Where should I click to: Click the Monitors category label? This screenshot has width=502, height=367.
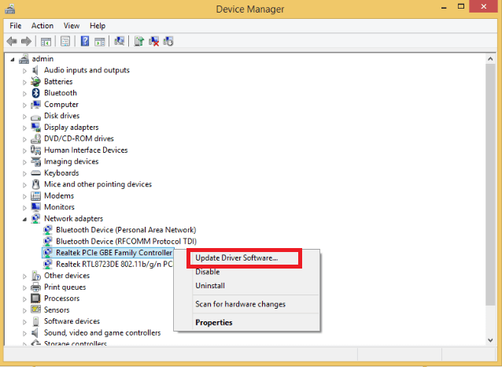59,207
